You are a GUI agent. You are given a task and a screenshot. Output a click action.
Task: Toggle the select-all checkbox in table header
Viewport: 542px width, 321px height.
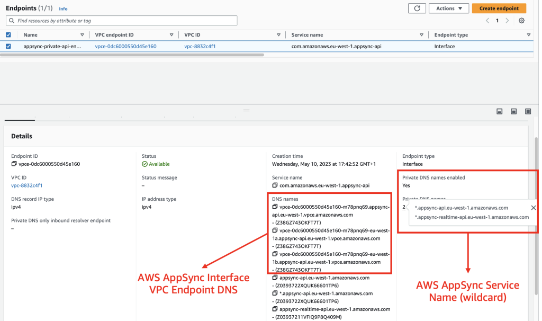click(8, 34)
